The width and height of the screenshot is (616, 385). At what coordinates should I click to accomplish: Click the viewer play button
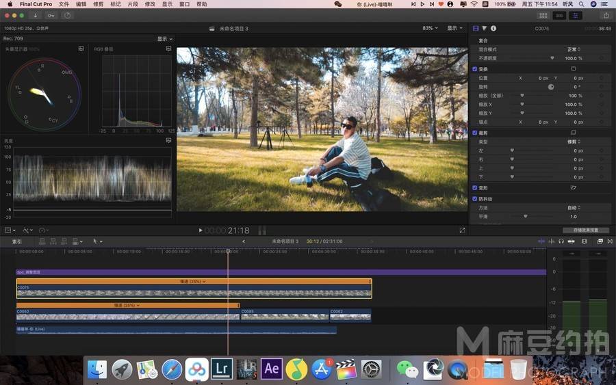coord(201,230)
